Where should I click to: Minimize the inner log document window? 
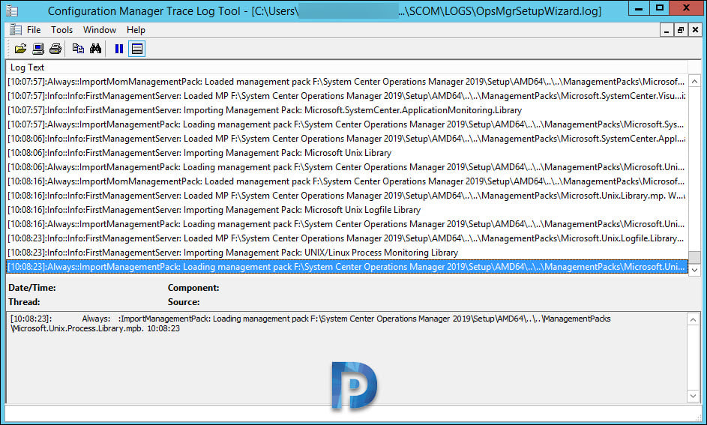[x=666, y=30]
